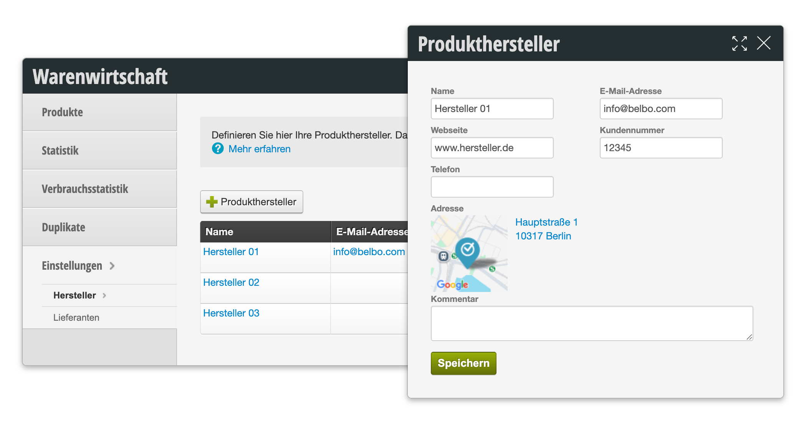Image resolution: width=801 pixels, height=422 pixels.
Task: Close the Produkthersteller dialog
Action: click(763, 43)
